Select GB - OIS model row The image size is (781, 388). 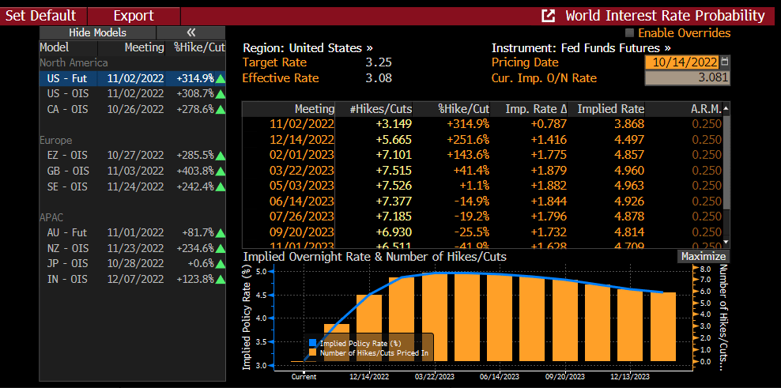(x=133, y=171)
